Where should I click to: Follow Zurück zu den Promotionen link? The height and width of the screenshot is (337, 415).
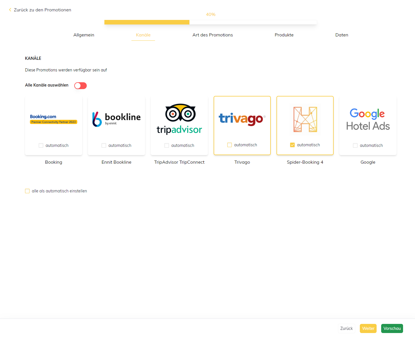click(42, 10)
